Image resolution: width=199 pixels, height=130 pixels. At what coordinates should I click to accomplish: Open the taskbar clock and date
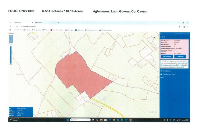[186, 120]
